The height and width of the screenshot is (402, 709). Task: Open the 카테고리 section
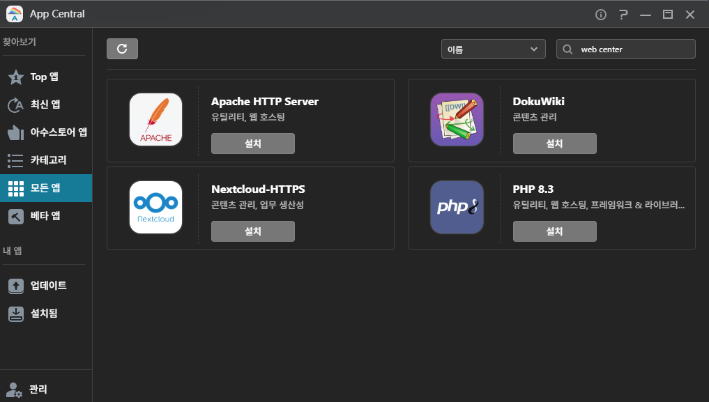pos(46,160)
